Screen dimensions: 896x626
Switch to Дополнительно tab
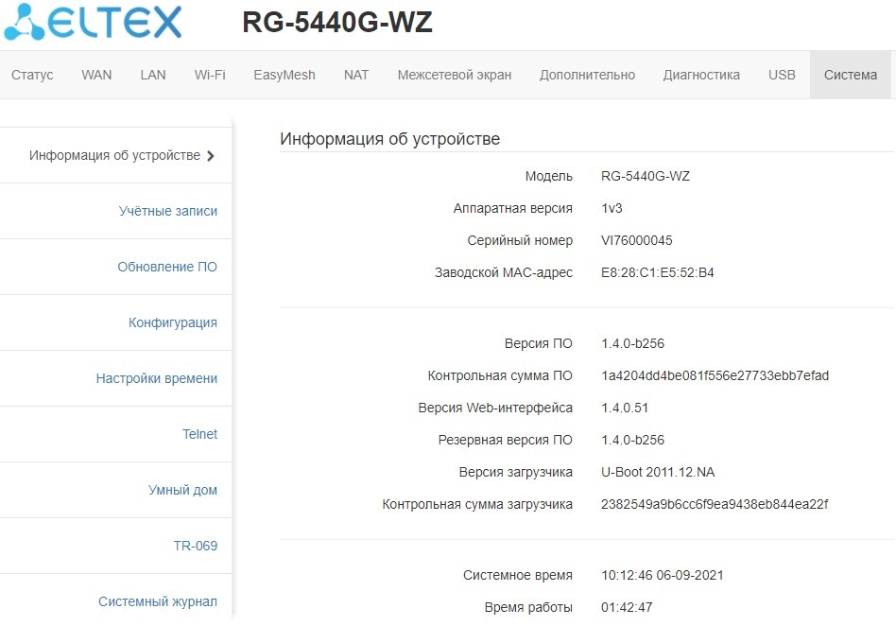pyautogui.click(x=588, y=75)
